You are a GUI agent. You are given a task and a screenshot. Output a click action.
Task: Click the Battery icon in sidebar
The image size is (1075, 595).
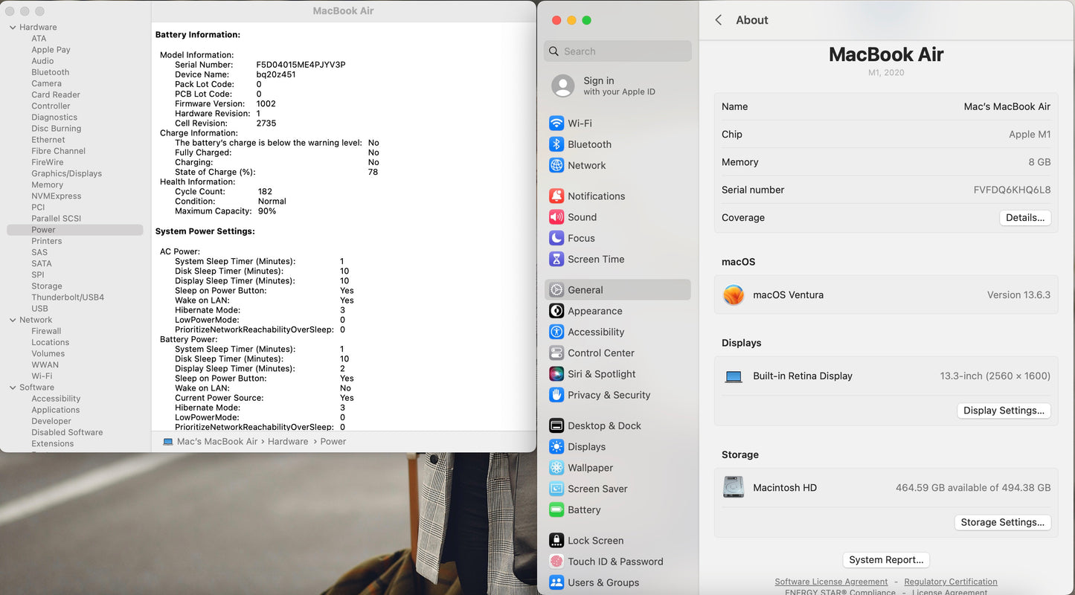[556, 510]
